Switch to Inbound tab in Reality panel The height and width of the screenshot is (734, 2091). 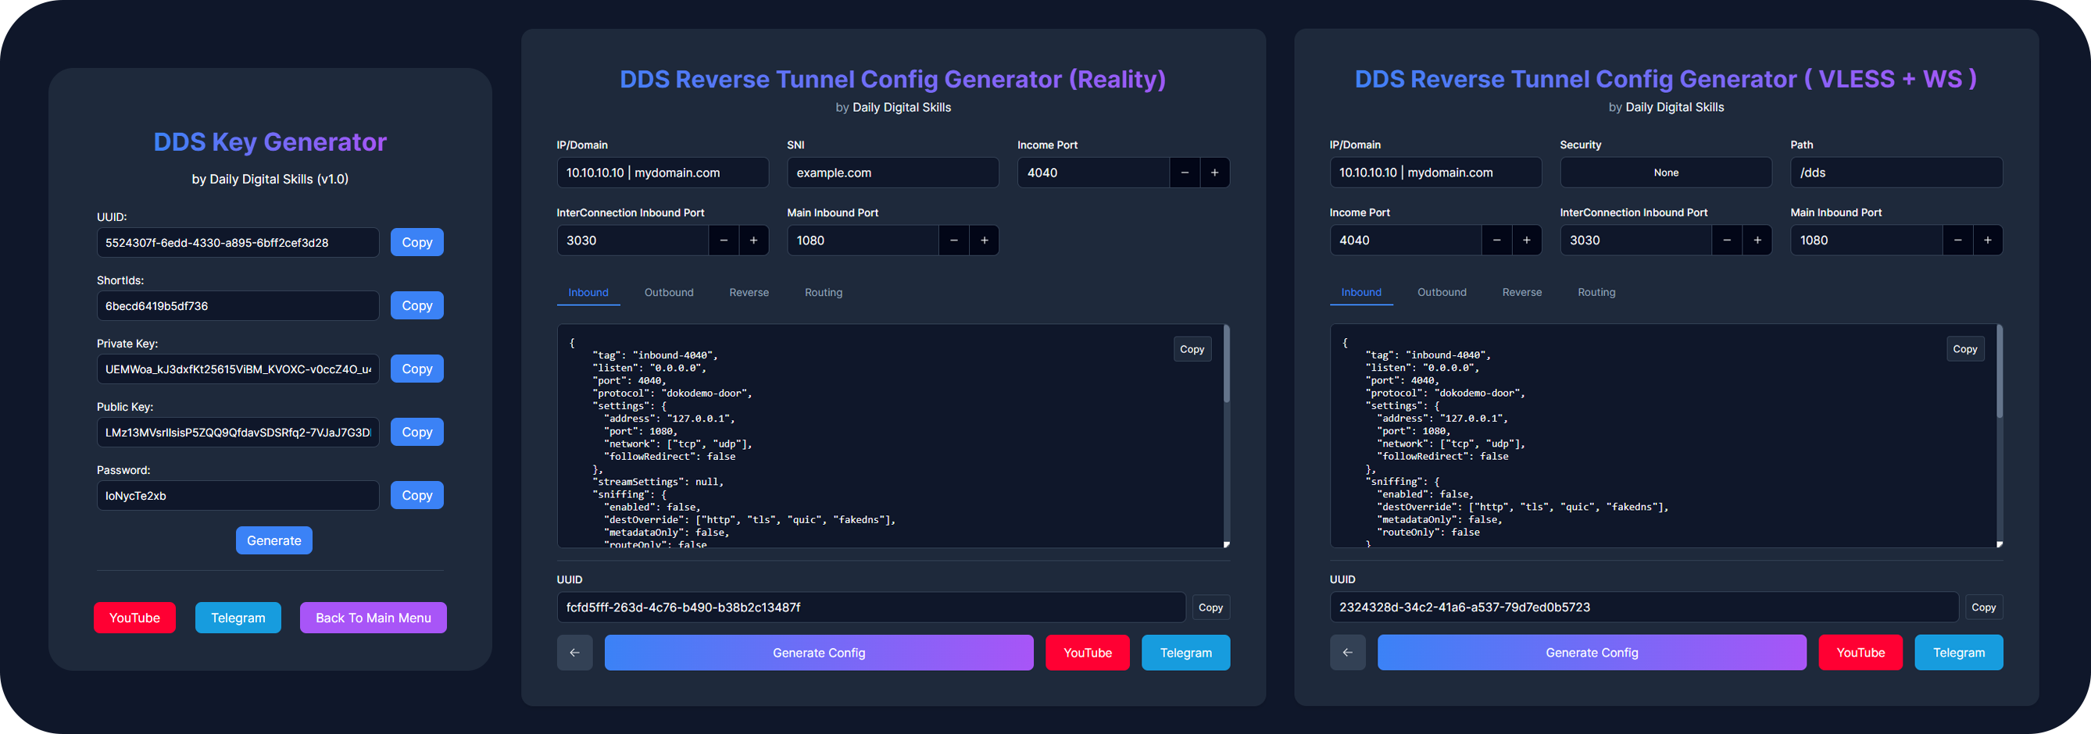tap(588, 293)
